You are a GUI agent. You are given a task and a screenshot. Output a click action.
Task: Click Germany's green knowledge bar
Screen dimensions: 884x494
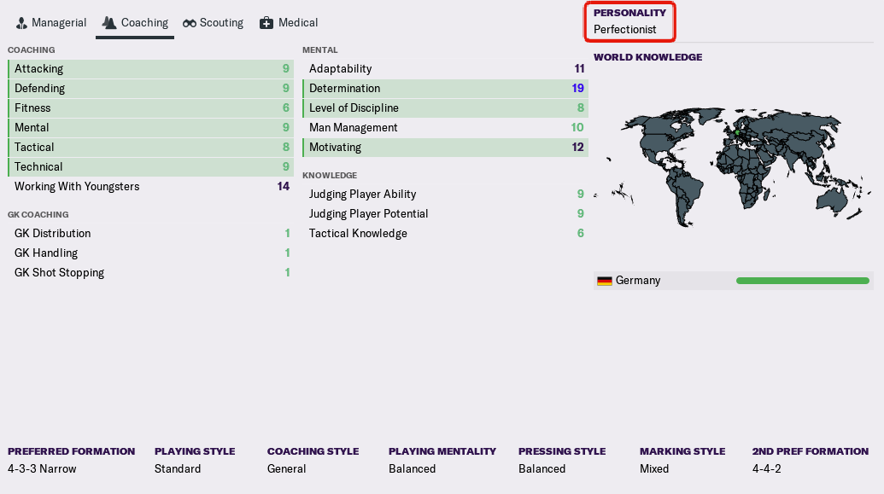tap(802, 281)
